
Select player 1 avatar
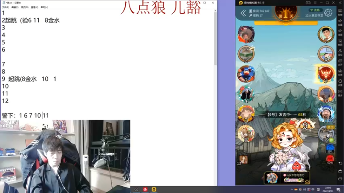pyautogui.click(x=246, y=34)
